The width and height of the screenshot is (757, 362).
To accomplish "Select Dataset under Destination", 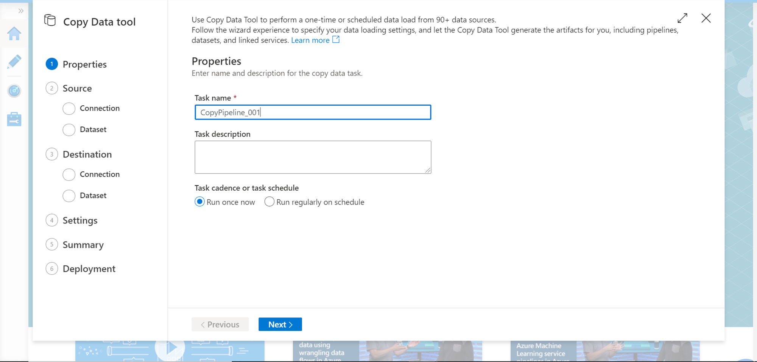I will tap(85, 196).
